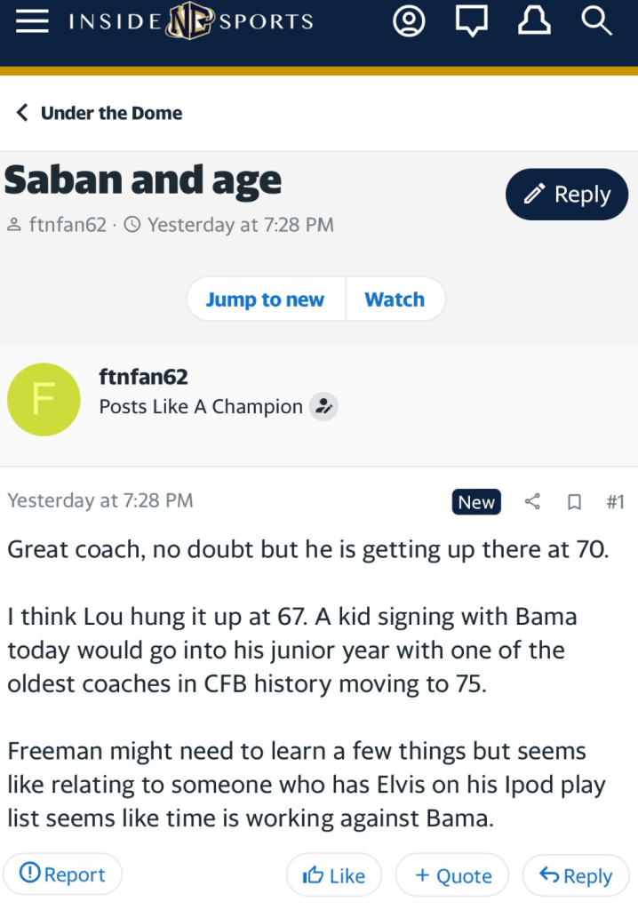Viewport: 638px width, 910px height.
Task: Share post using the share icon
Action: coord(532,502)
